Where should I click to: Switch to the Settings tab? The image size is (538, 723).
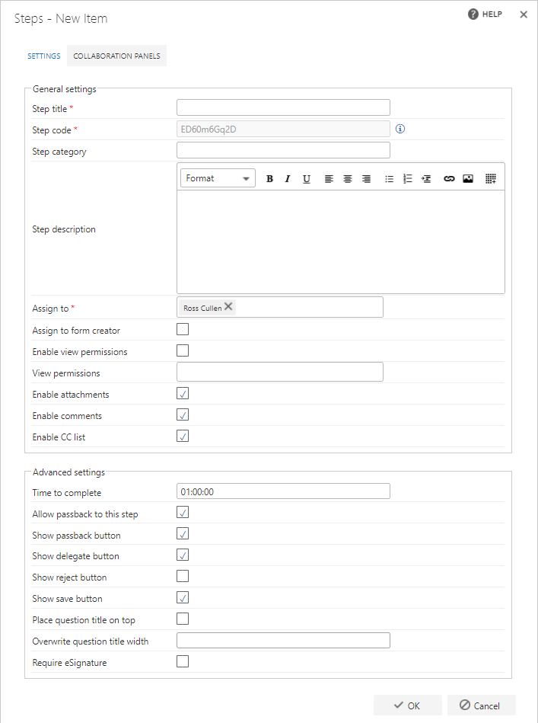coord(44,56)
